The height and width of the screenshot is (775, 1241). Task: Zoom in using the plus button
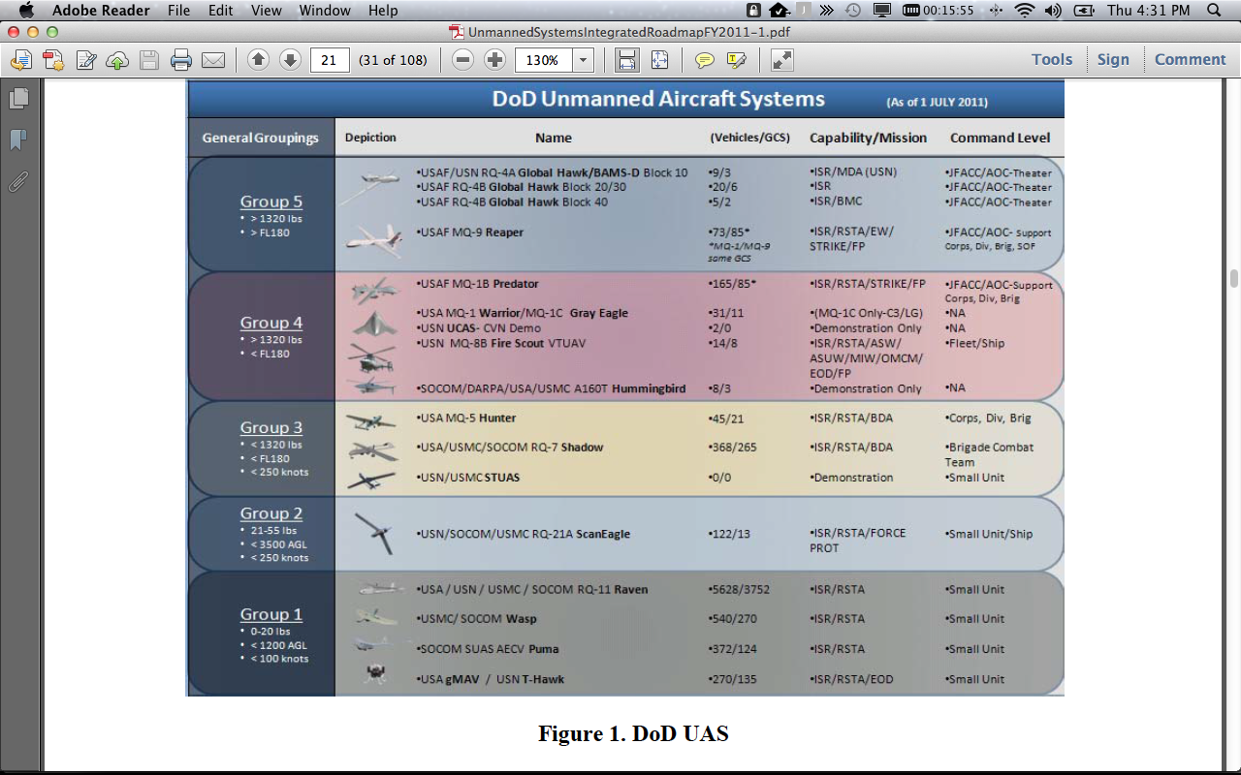494,60
